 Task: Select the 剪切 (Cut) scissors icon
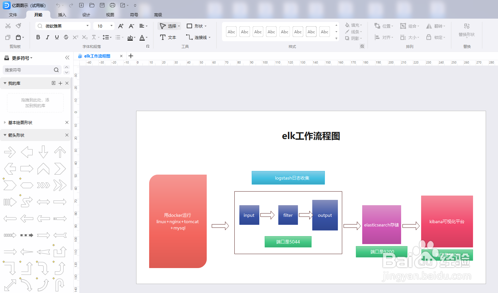8,26
